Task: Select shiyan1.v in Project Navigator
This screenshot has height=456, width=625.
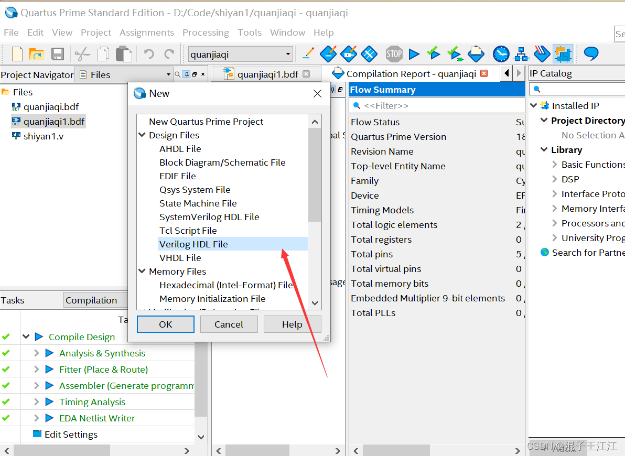Action: (x=44, y=136)
